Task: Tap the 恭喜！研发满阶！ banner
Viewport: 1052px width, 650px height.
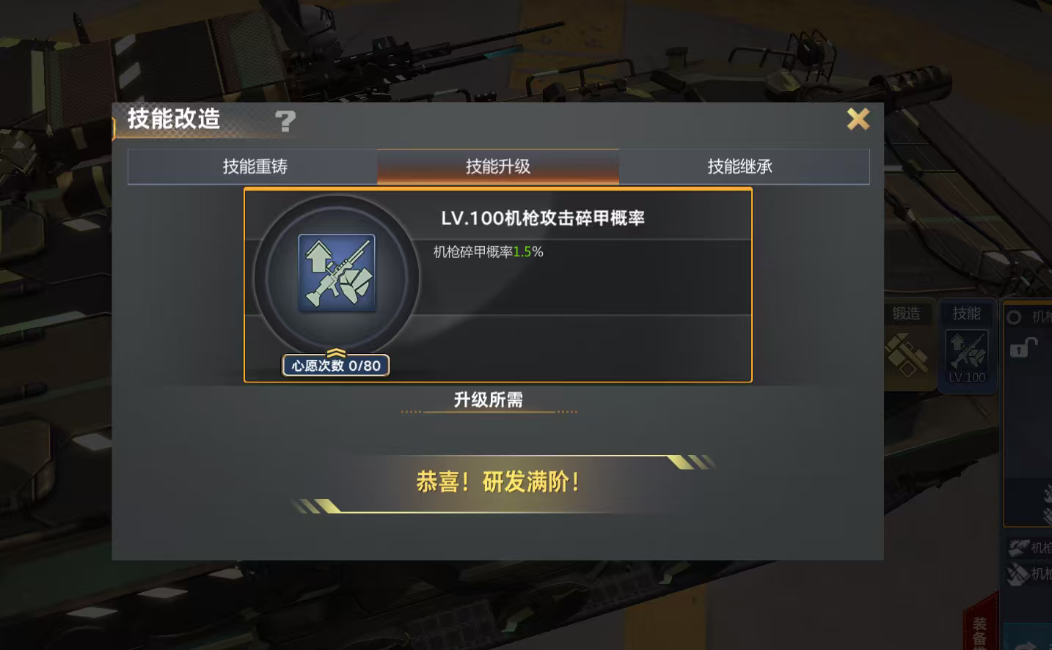Action: tap(499, 482)
